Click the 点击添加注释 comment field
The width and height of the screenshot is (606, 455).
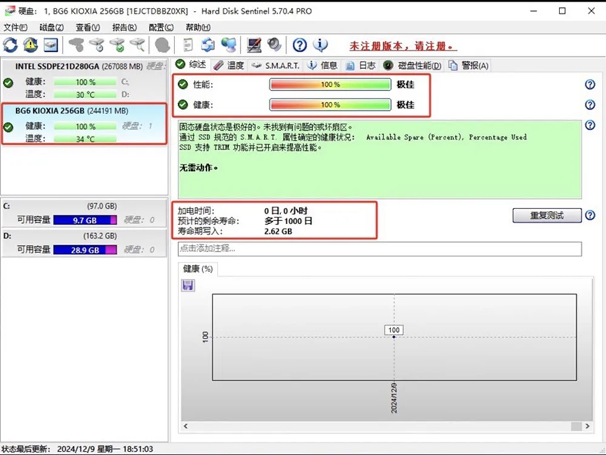[x=379, y=248]
